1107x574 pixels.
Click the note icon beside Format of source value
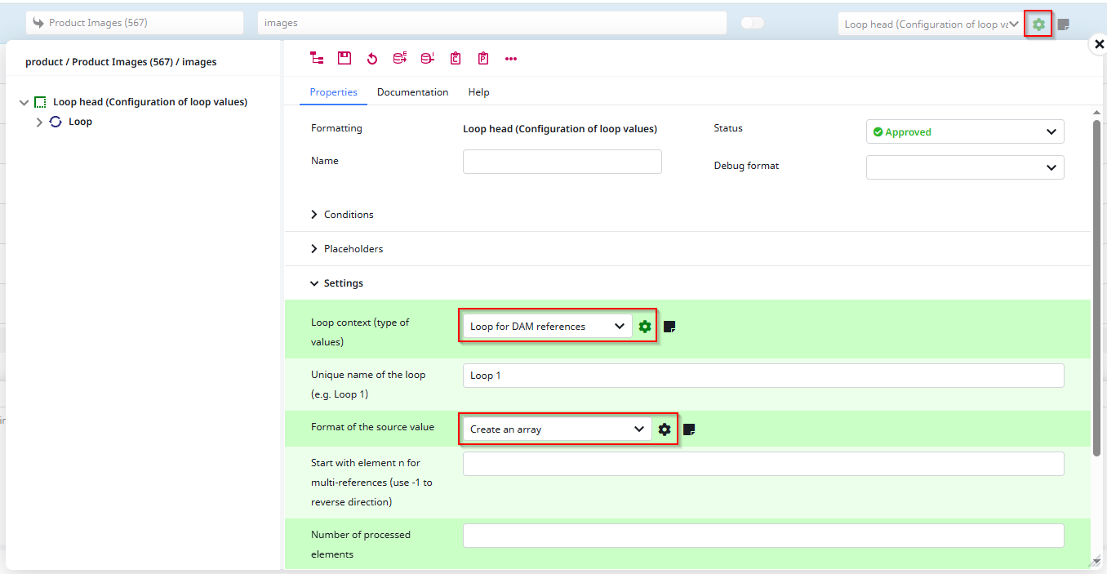[x=688, y=428]
